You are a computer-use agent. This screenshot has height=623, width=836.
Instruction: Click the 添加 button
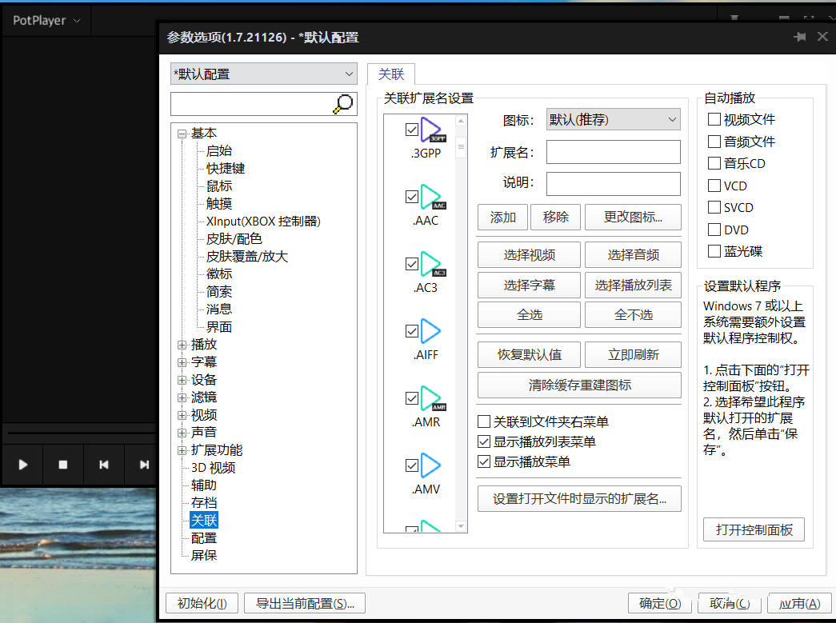[502, 218]
